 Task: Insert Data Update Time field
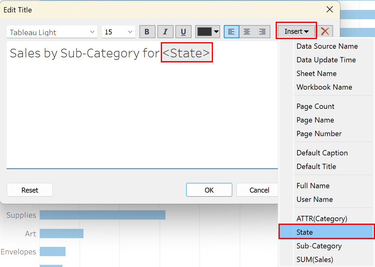326,60
